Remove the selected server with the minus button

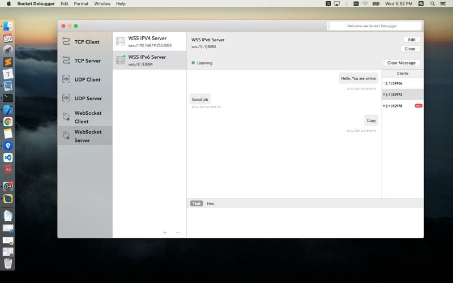(x=178, y=233)
